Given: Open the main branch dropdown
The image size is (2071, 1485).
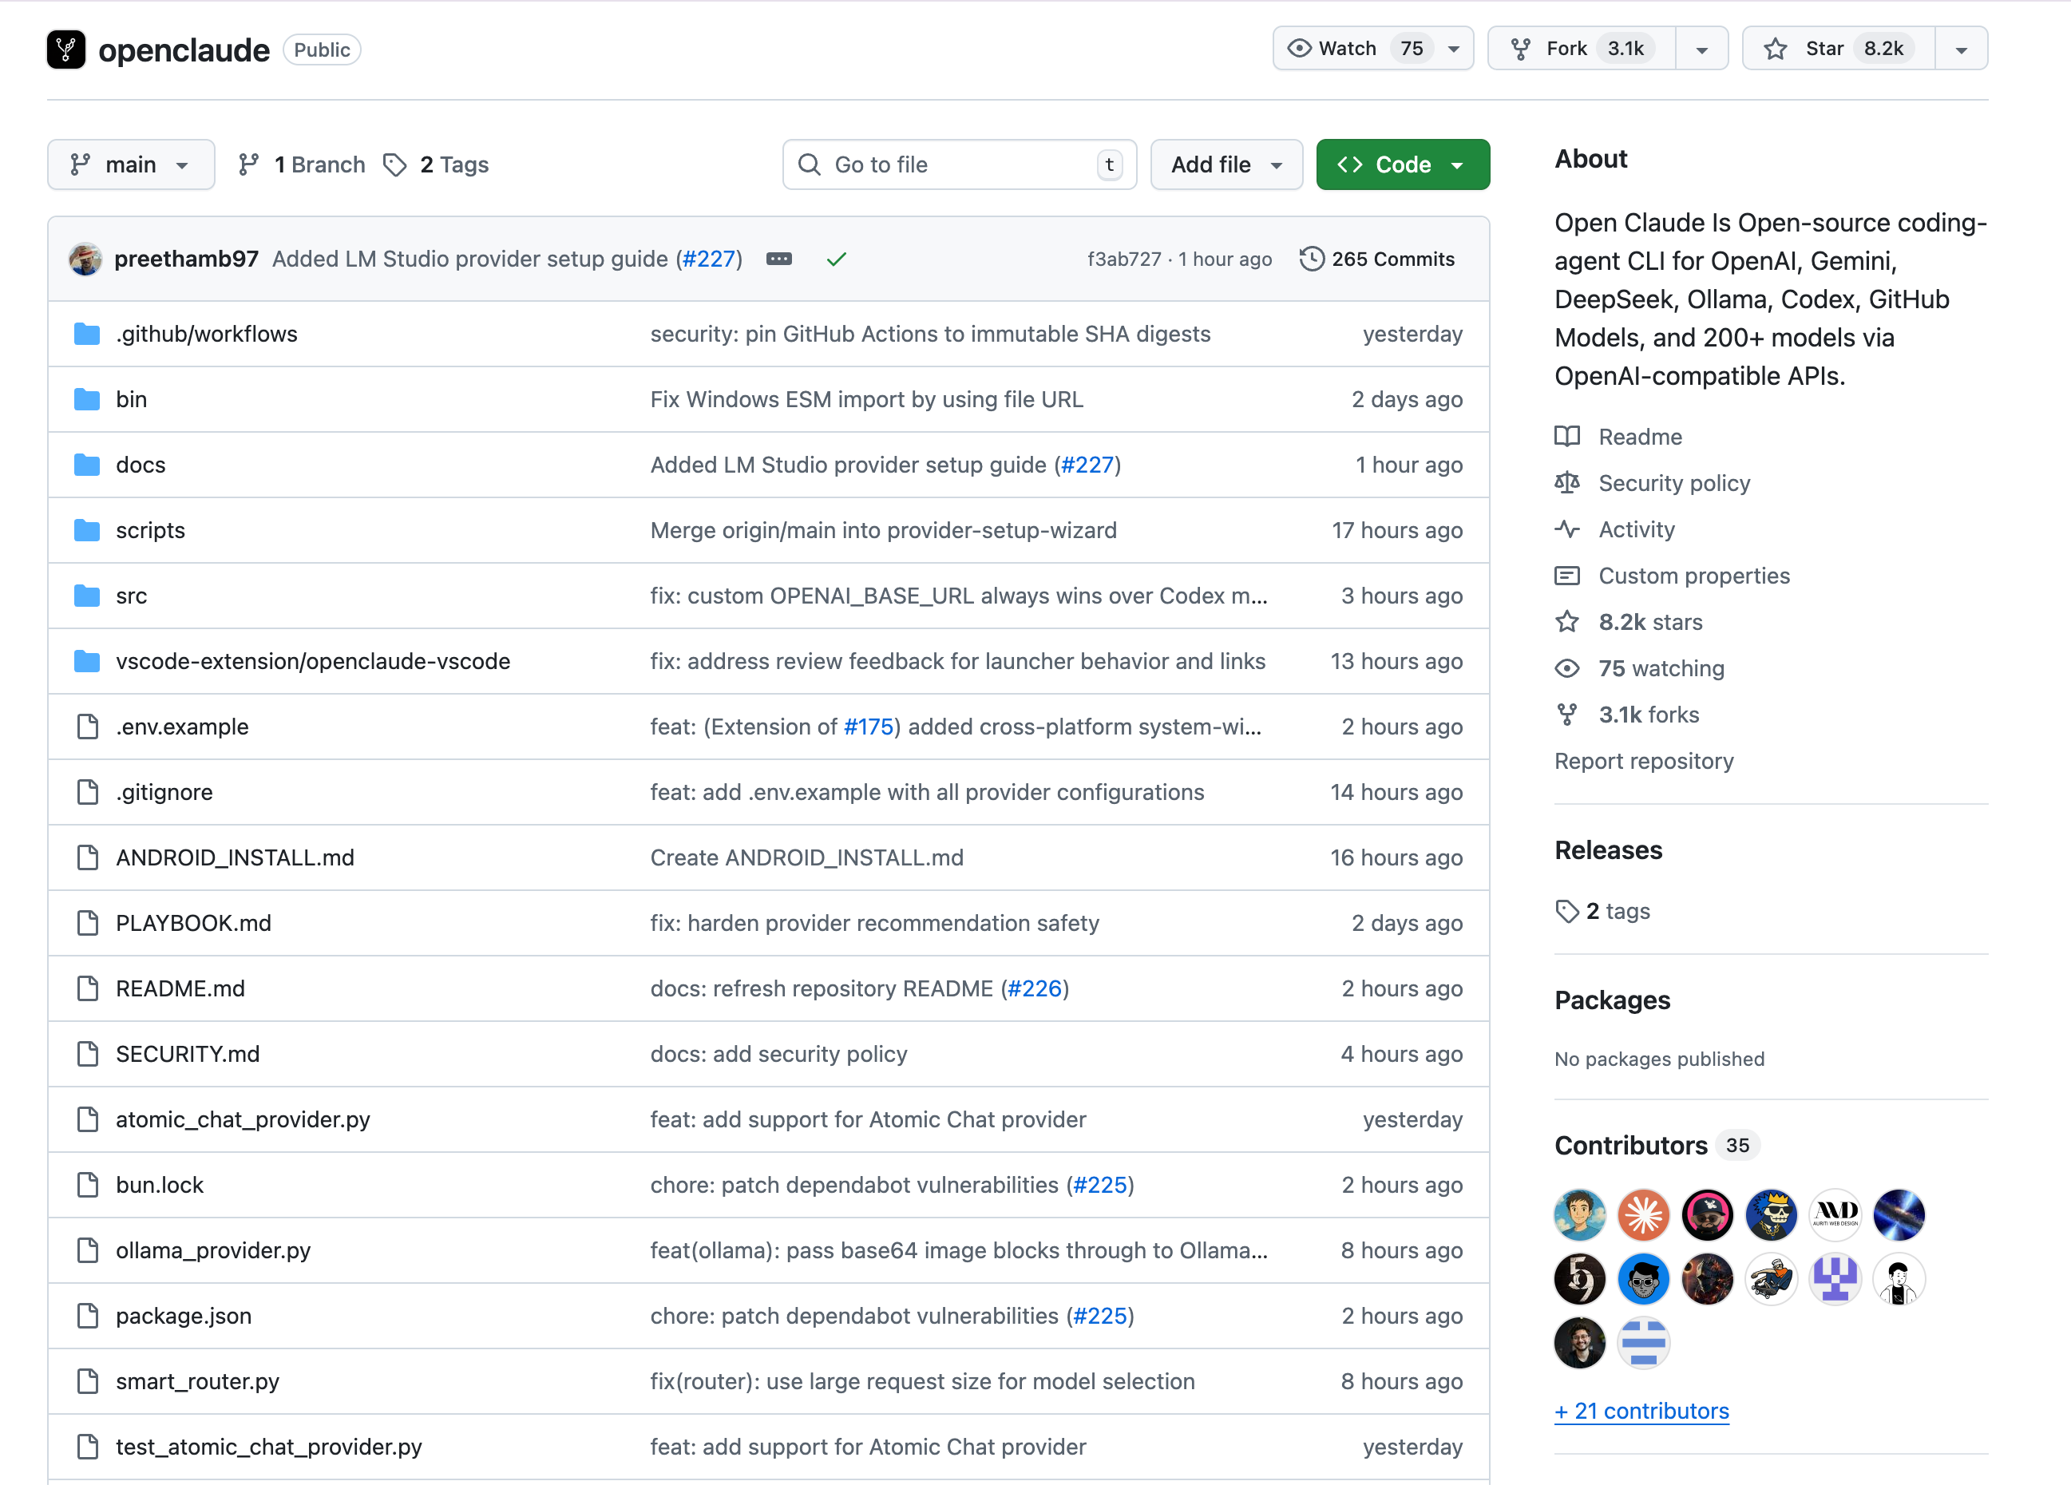Looking at the screenshot, I should [131, 164].
